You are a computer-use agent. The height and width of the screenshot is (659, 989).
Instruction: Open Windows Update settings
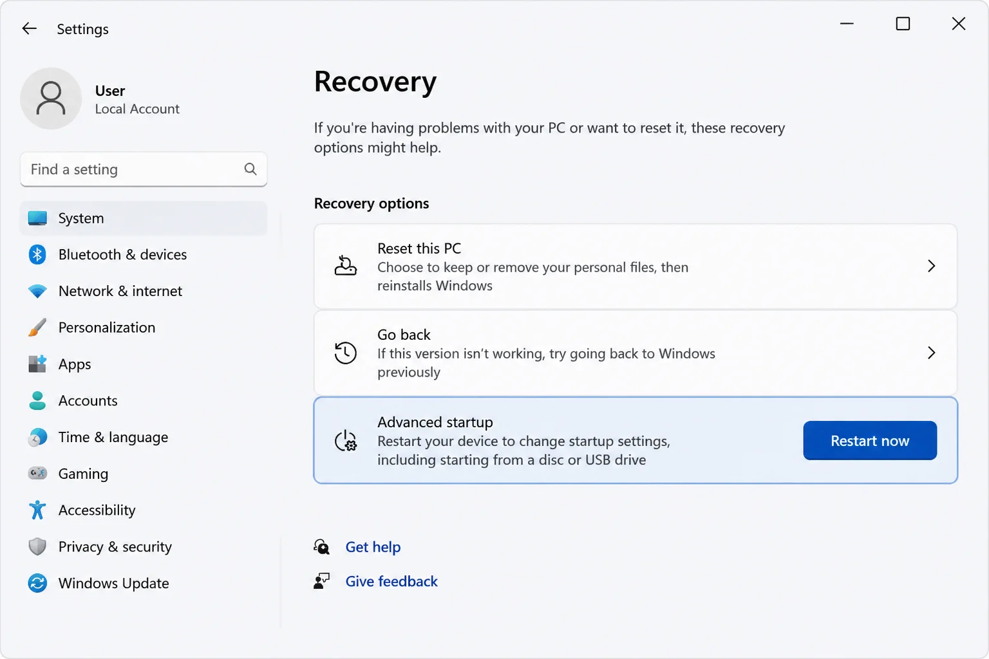point(144,583)
